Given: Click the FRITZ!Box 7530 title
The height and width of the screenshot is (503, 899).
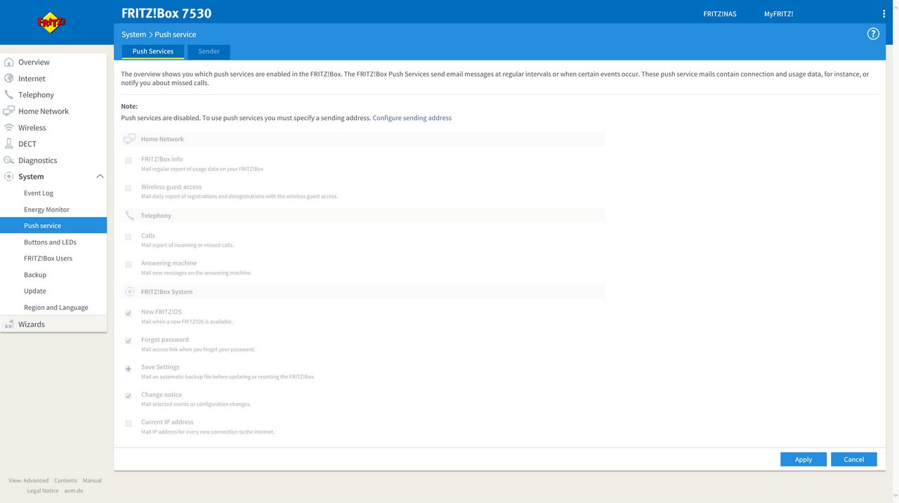Looking at the screenshot, I should [x=166, y=13].
